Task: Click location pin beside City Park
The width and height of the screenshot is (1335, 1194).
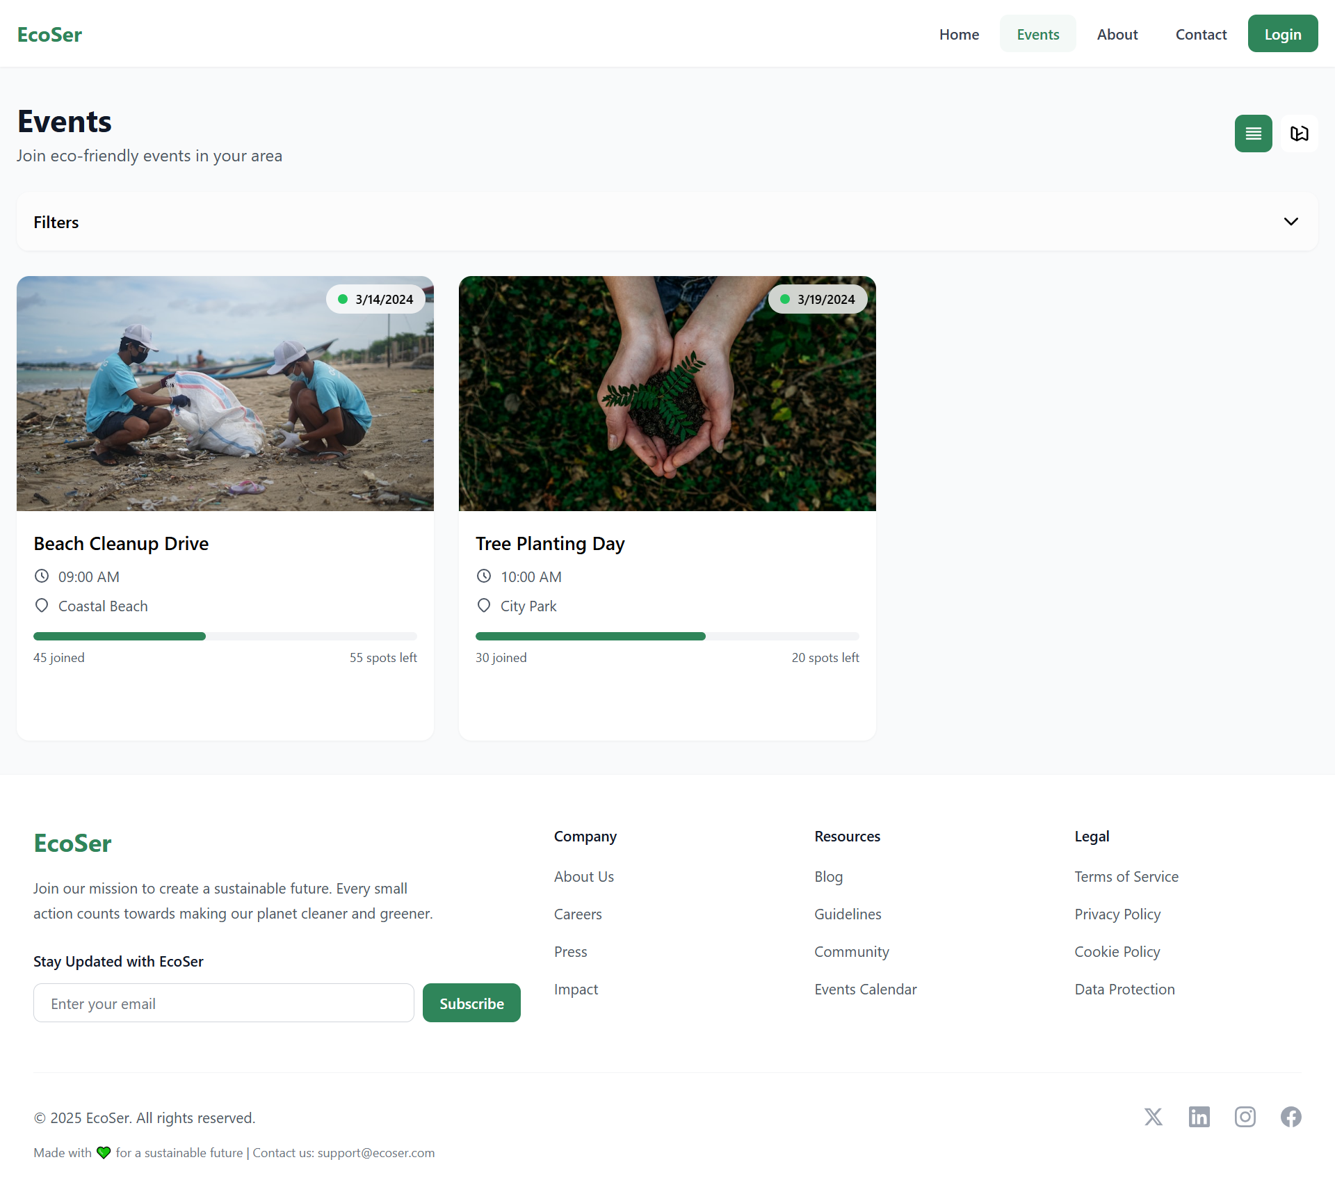Action: 484,606
